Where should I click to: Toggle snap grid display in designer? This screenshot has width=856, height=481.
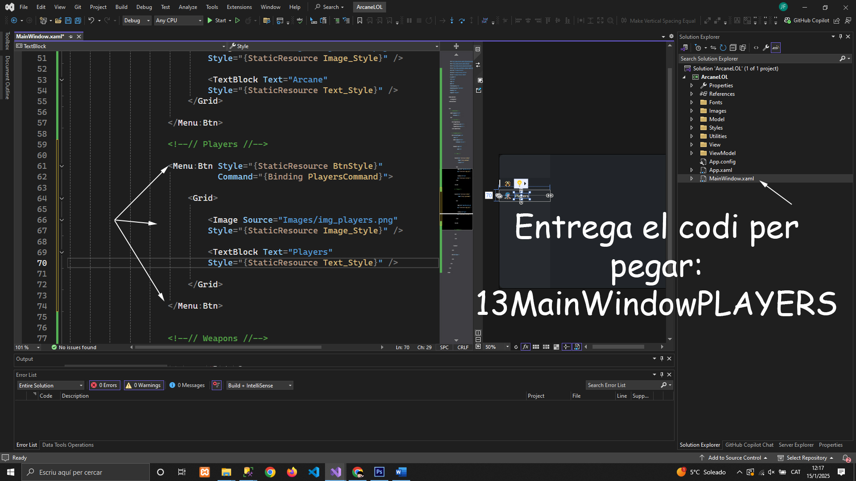click(x=536, y=347)
